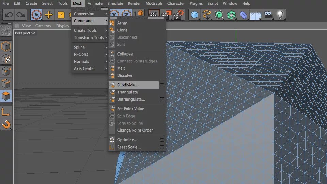Screen dimensions: 327x184
Task: Expand the Create Tools submenu
Action: click(x=90, y=30)
